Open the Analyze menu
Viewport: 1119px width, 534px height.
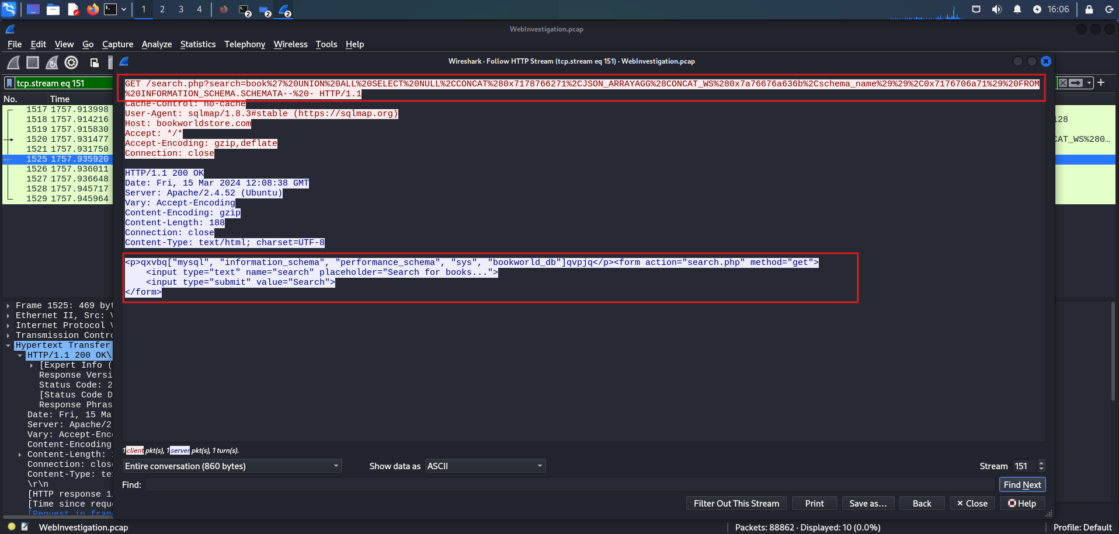click(x=157, y=44)
